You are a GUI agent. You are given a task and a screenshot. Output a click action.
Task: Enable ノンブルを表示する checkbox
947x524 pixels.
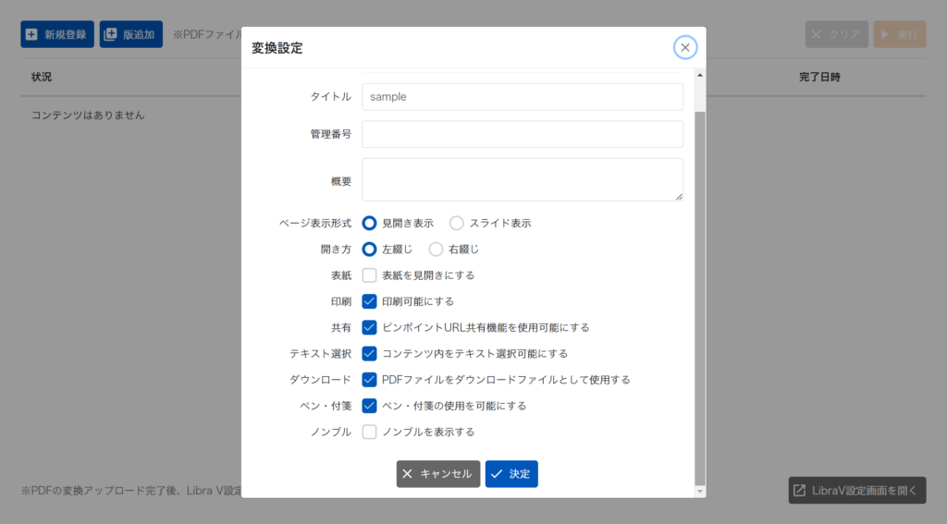[x=370, y=432]
